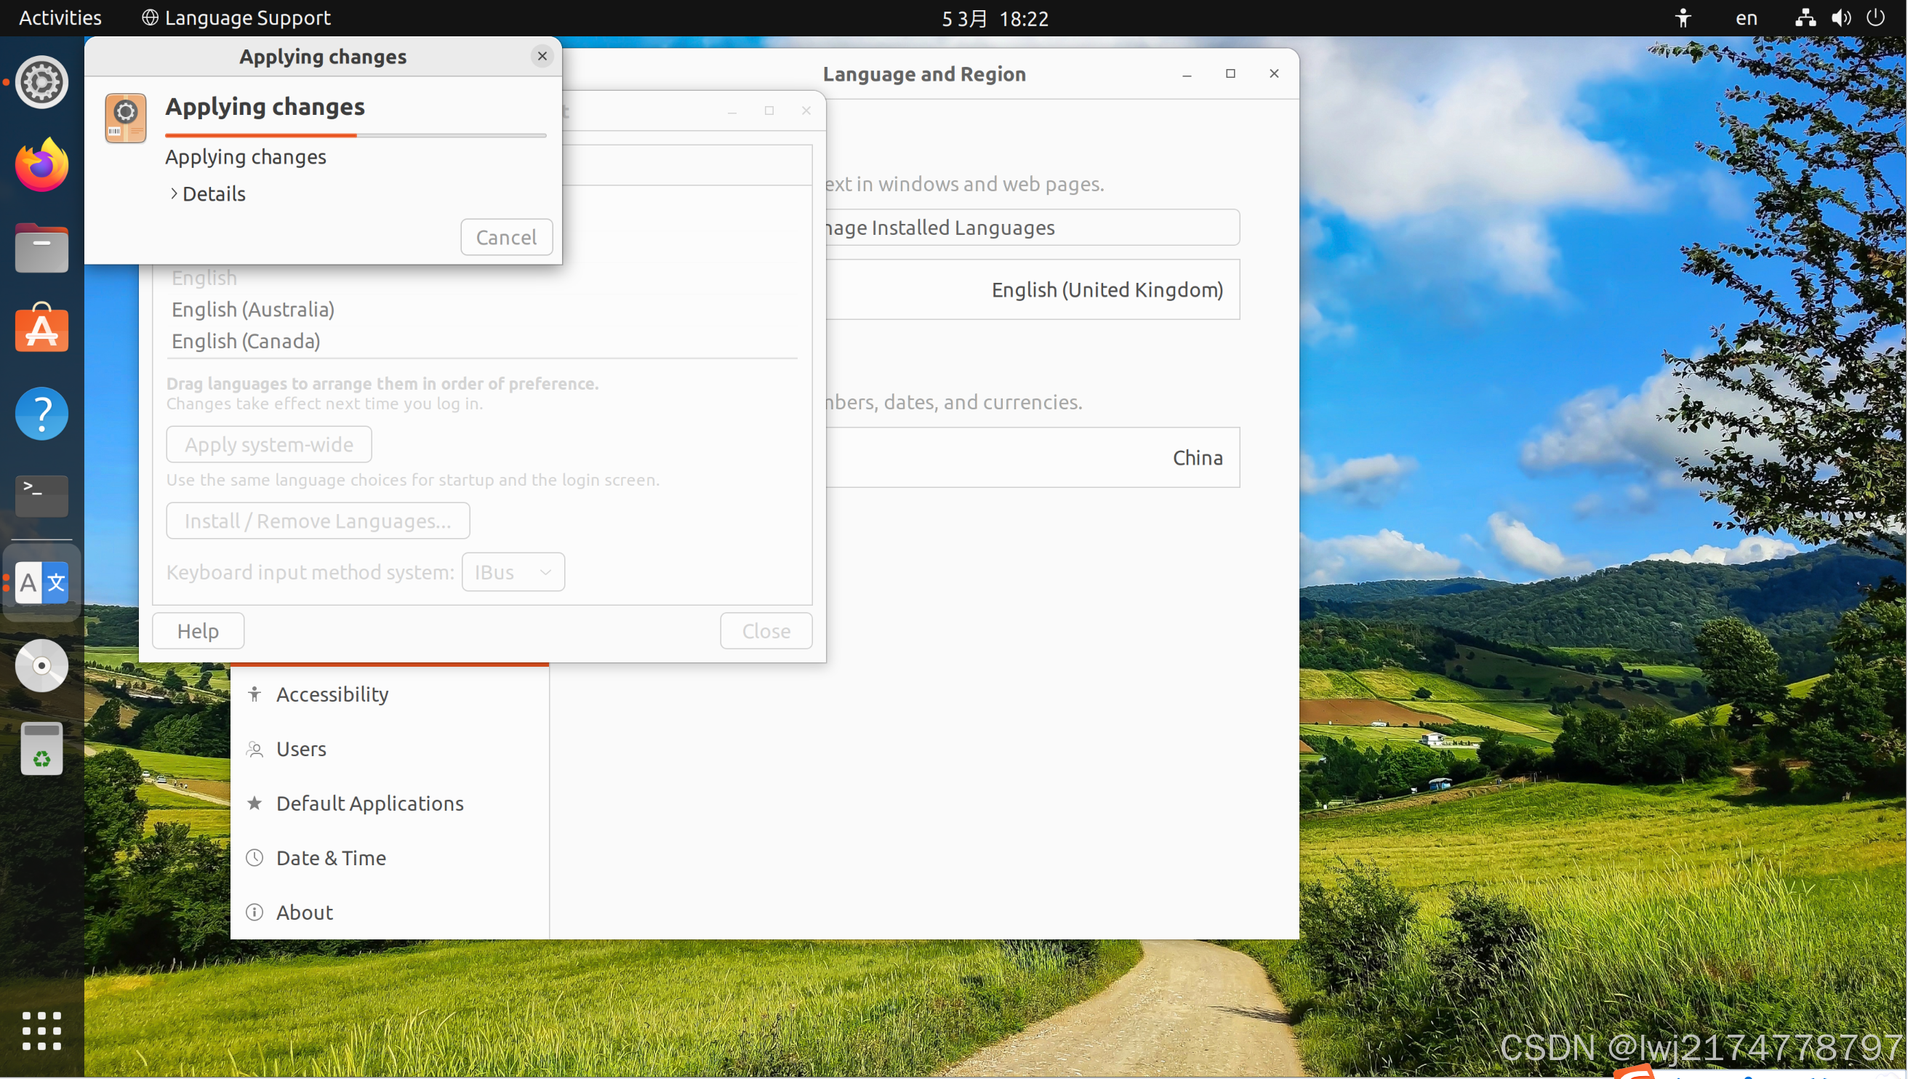Viewport: 1908px width, 1079px height.
Task: Click the clock icon for Date & Time
Action: (254, 857)
